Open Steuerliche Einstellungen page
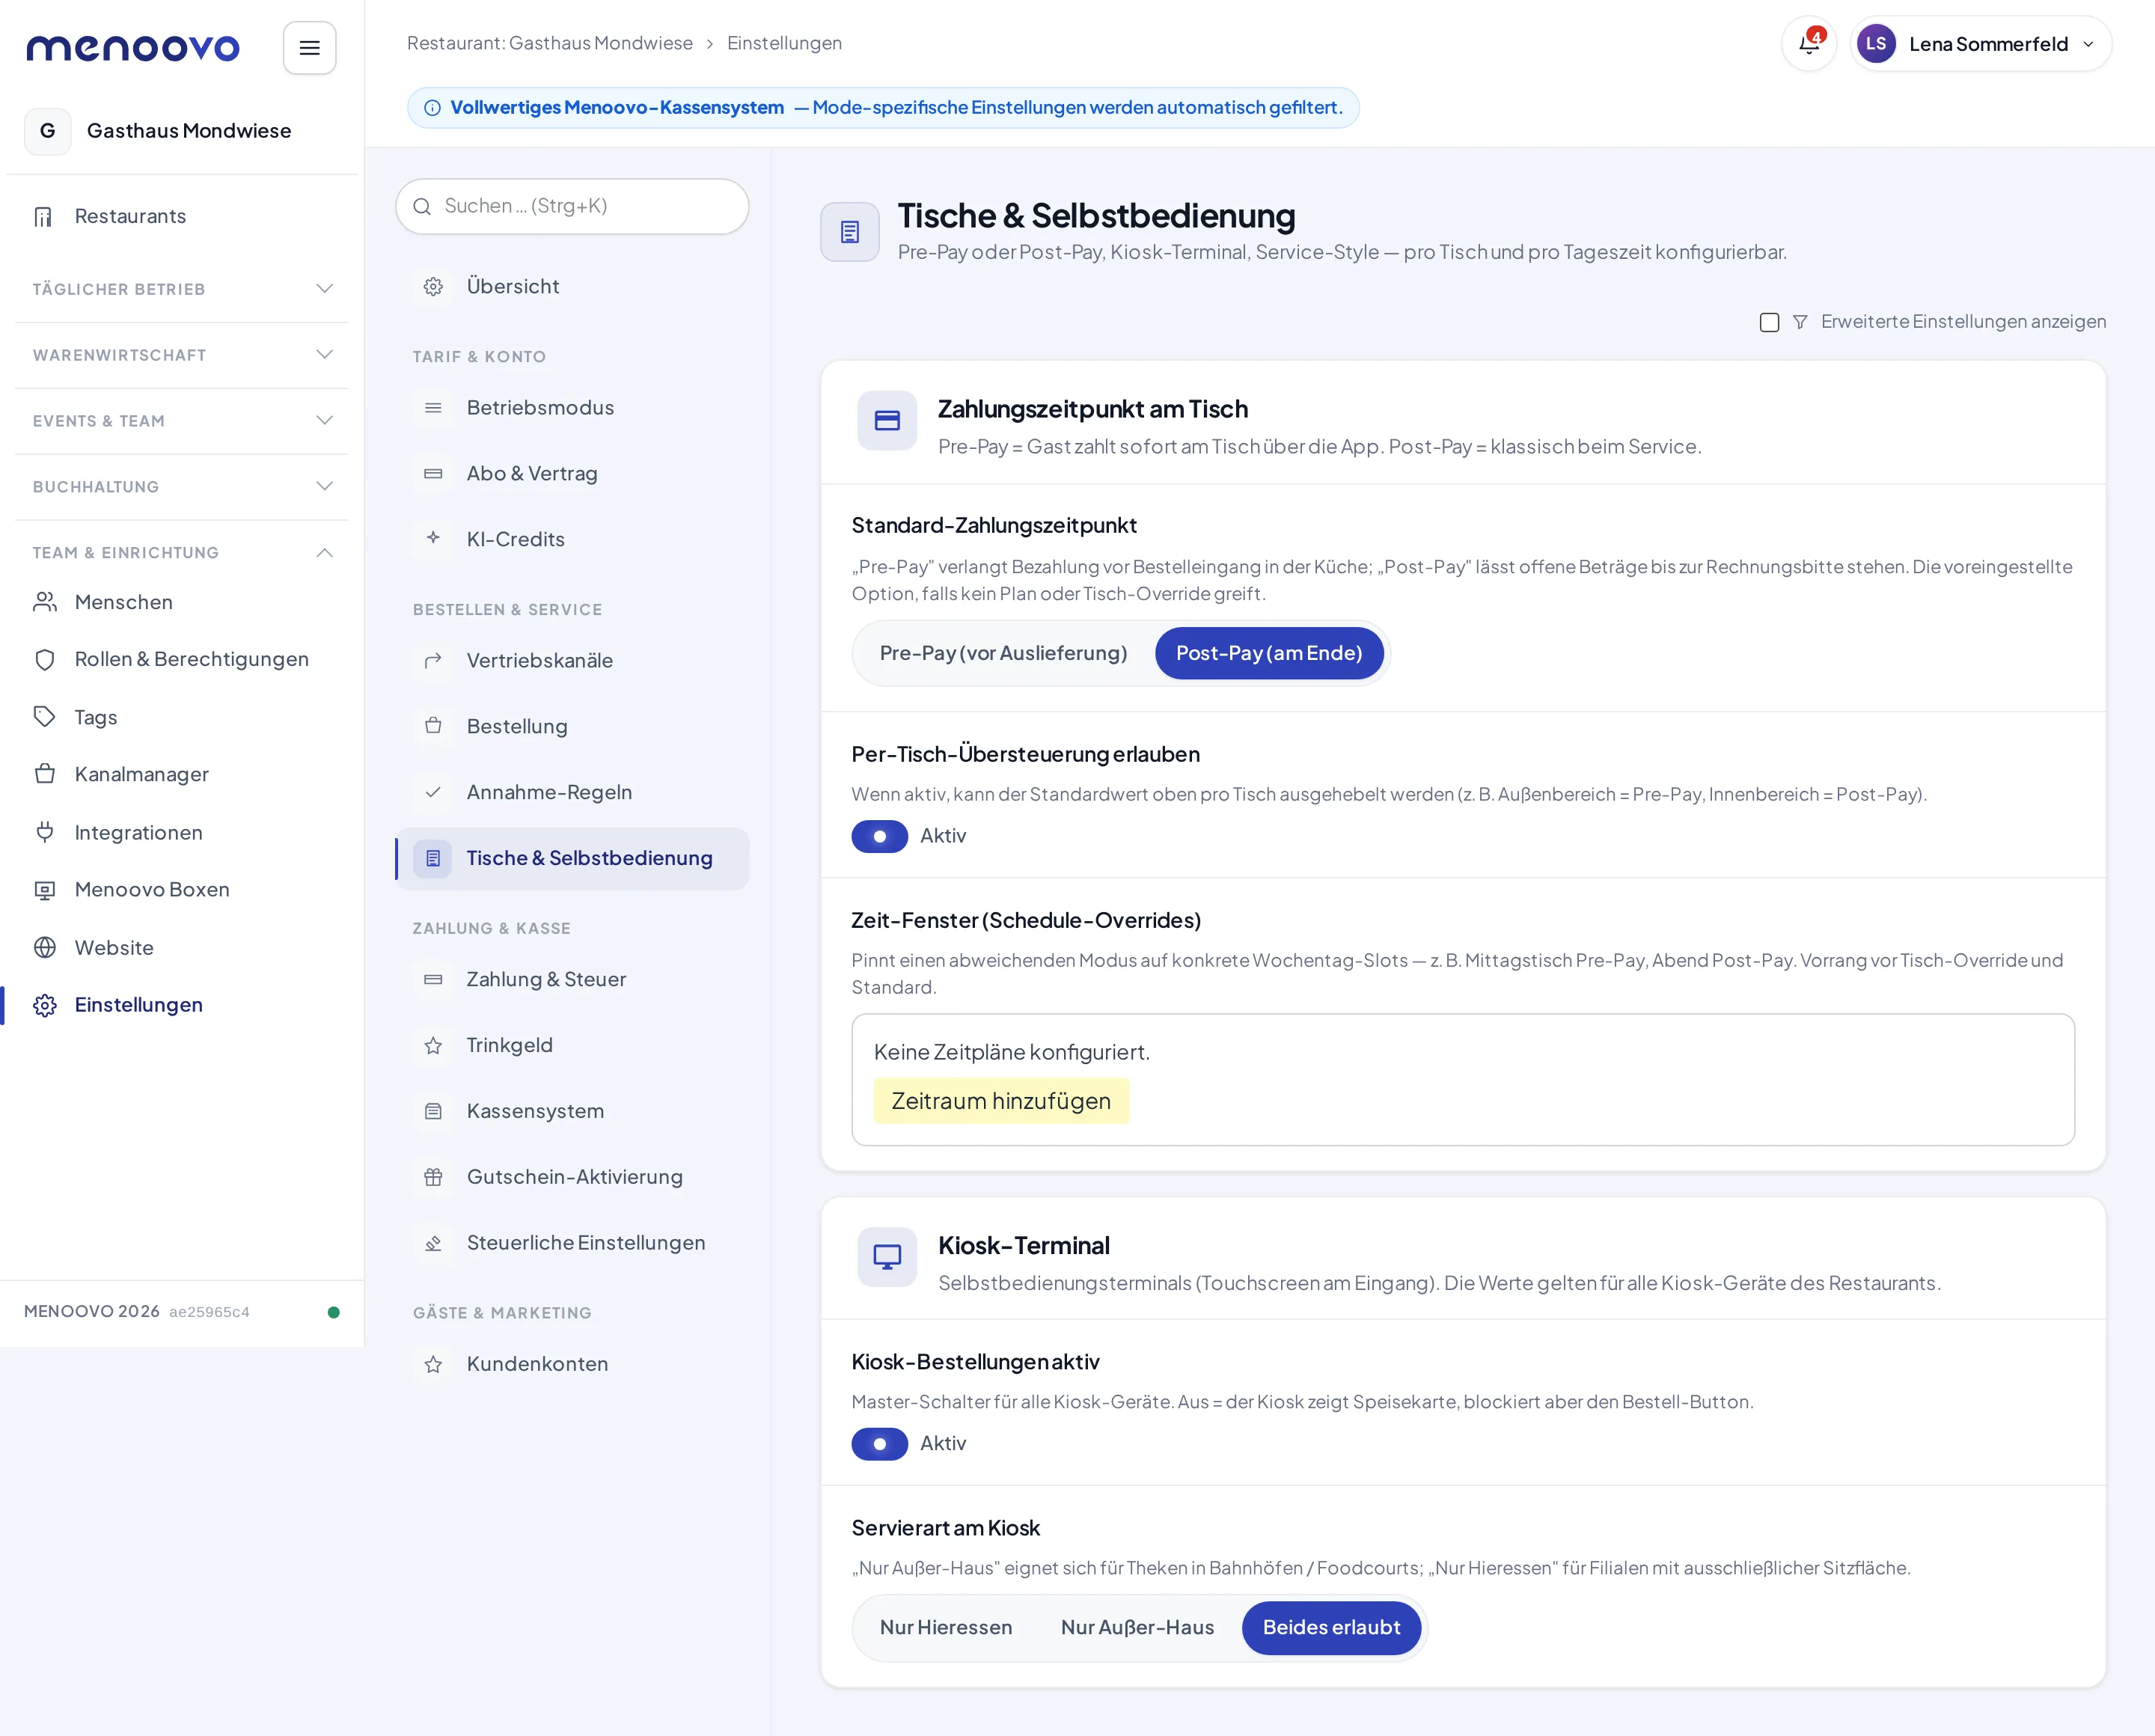This screenshot has height=1736, width=2155. [x=572, y=1243]
